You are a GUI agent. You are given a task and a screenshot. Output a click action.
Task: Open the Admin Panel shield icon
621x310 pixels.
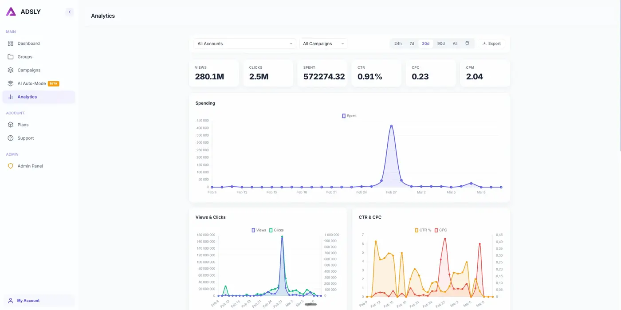pyautogui.click(x=11, y=166)
